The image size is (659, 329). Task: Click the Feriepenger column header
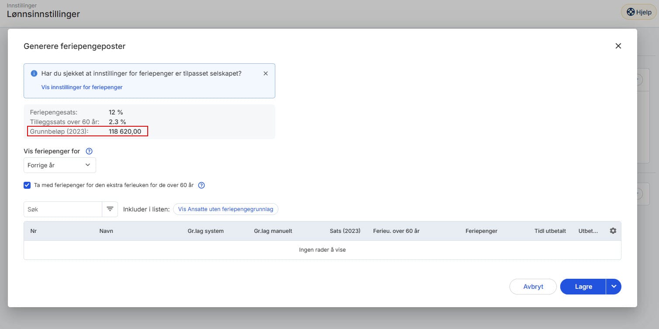pyautogui.click(x=481, y=231)
